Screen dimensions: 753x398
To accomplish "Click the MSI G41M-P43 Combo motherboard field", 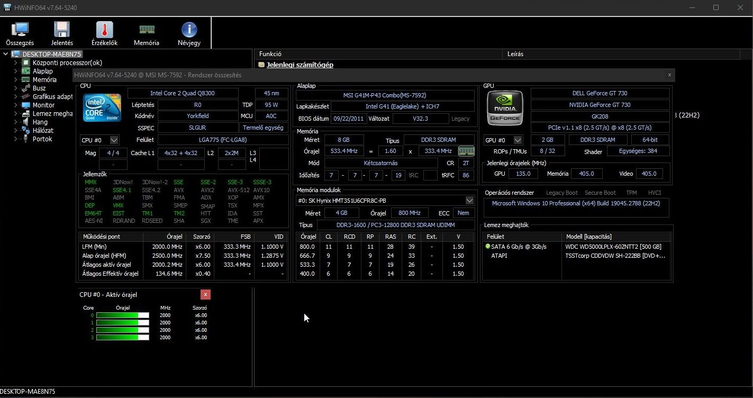I will click(385, 95).
